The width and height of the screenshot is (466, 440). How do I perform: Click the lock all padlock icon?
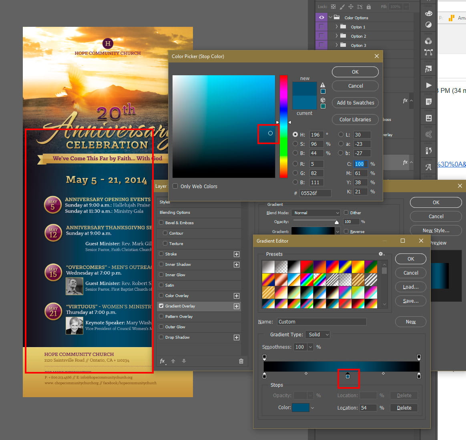369,7
